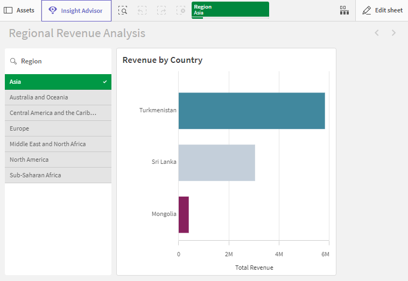Select North America region
The image size is (408, 281).
58,160
